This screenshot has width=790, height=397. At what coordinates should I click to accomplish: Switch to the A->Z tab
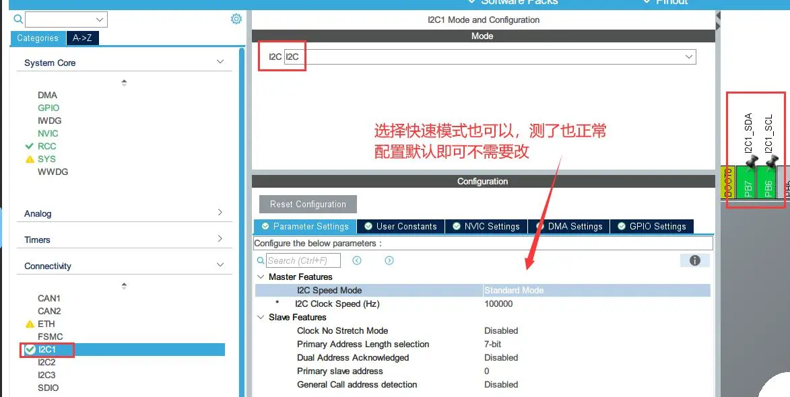tap(82, 38)
